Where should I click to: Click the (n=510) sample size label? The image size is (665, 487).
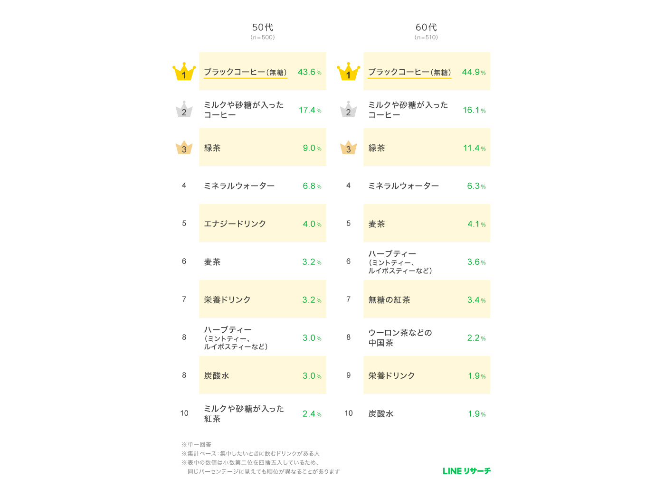426,37
